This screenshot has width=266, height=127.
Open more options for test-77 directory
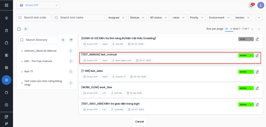(71, 72)
